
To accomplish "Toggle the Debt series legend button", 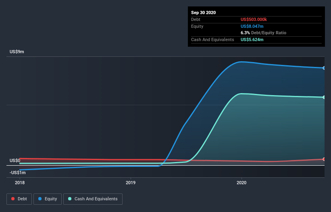I will click(19, 199).
